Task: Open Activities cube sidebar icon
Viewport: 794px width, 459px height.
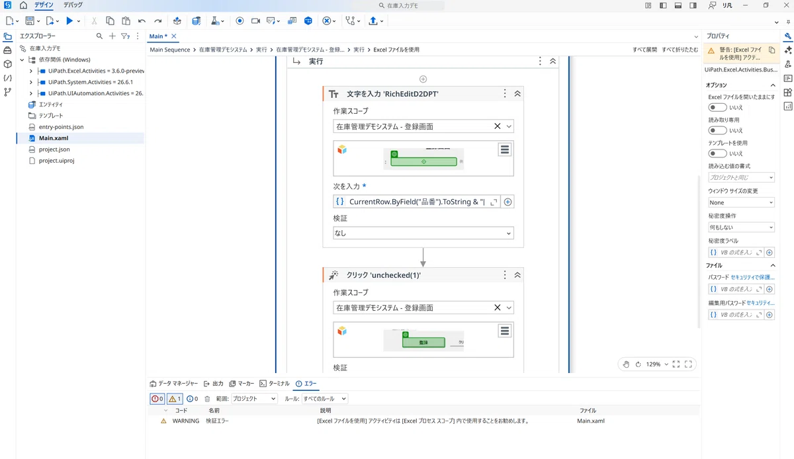Action: pos(7,64)
